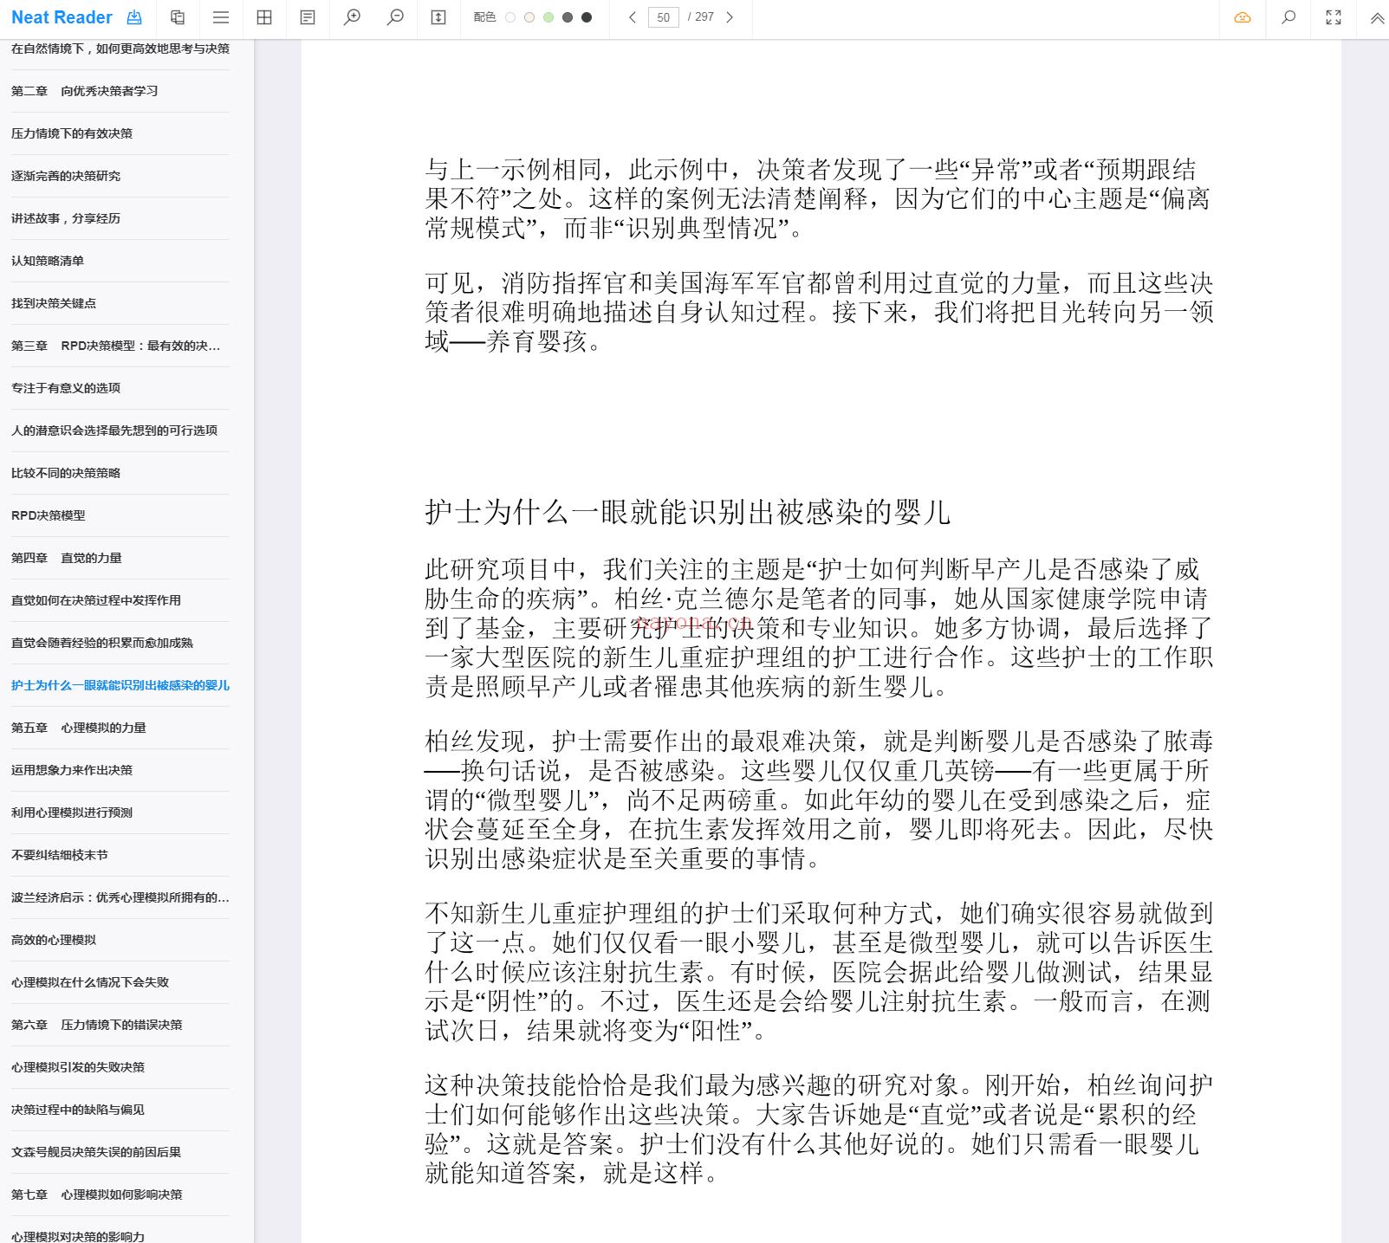Zoom in with the magnifier plus icon
The image size is (1389, 1243).
coord(352,17)
